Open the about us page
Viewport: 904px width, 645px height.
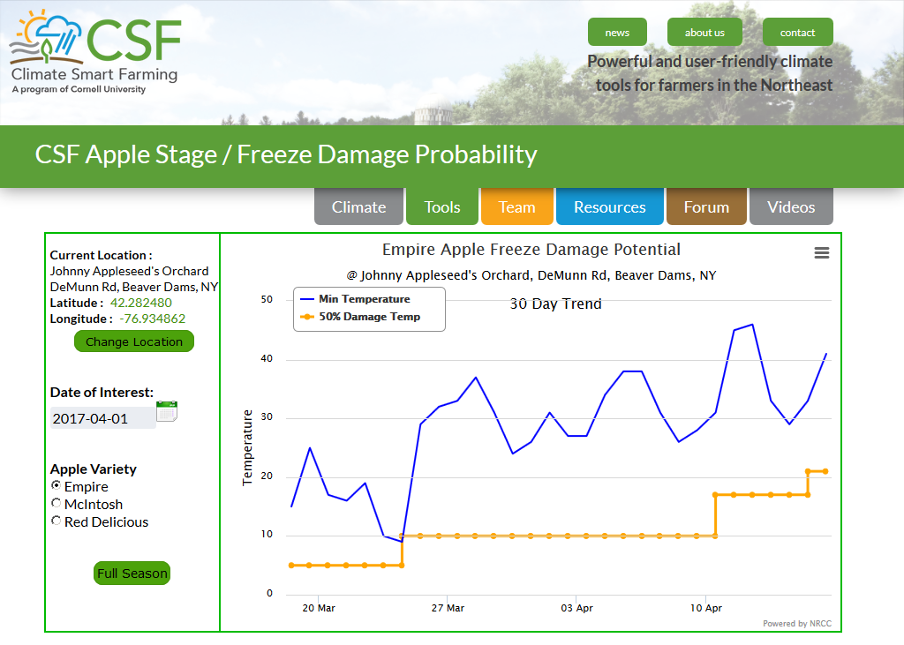(704, 33)
